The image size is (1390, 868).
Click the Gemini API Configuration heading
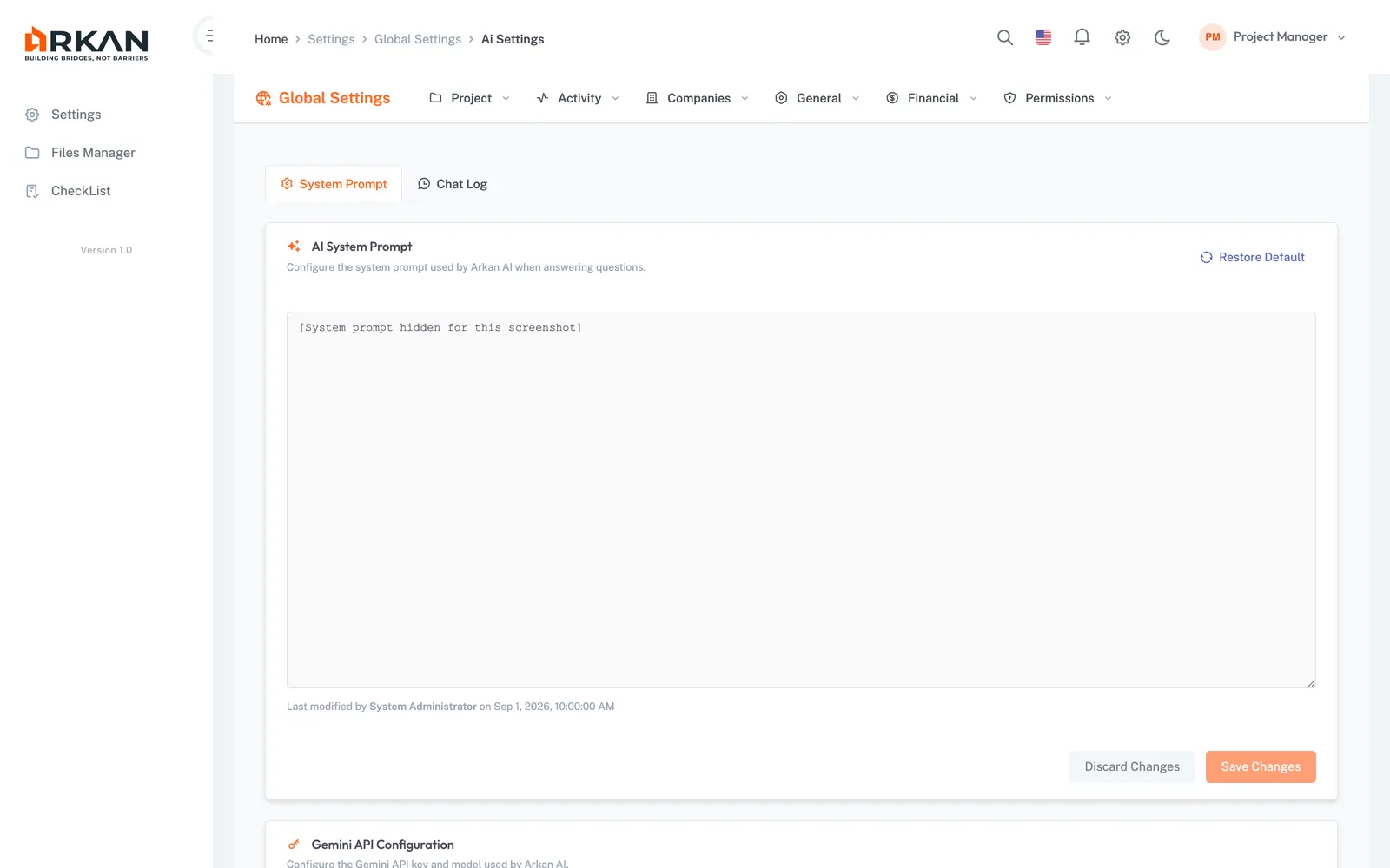pos(382,845)
